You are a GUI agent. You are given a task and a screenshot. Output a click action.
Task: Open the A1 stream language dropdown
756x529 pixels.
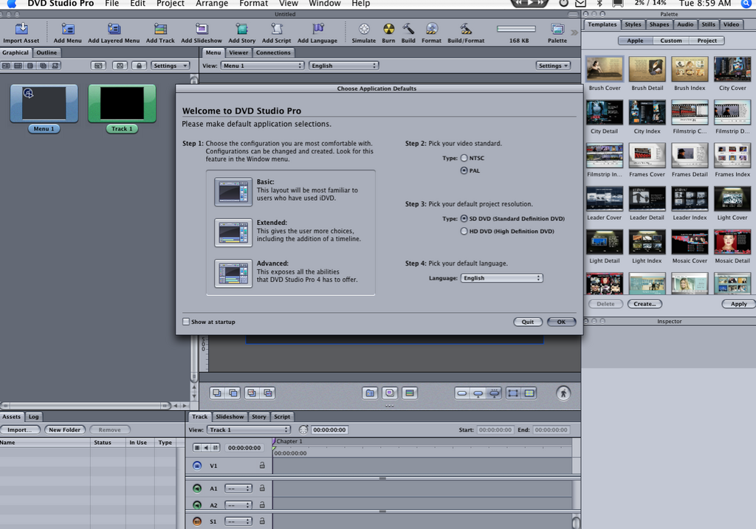pos(238,488)
